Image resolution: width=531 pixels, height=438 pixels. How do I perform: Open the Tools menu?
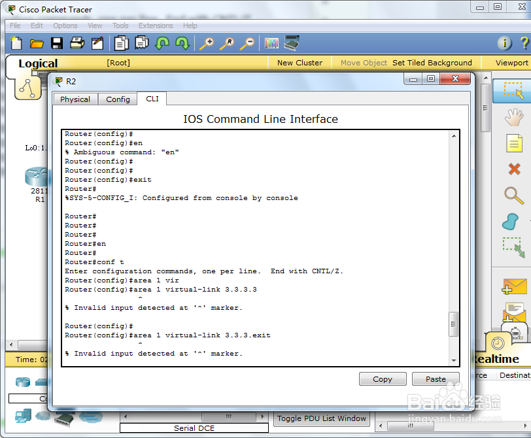click(120, 25)
